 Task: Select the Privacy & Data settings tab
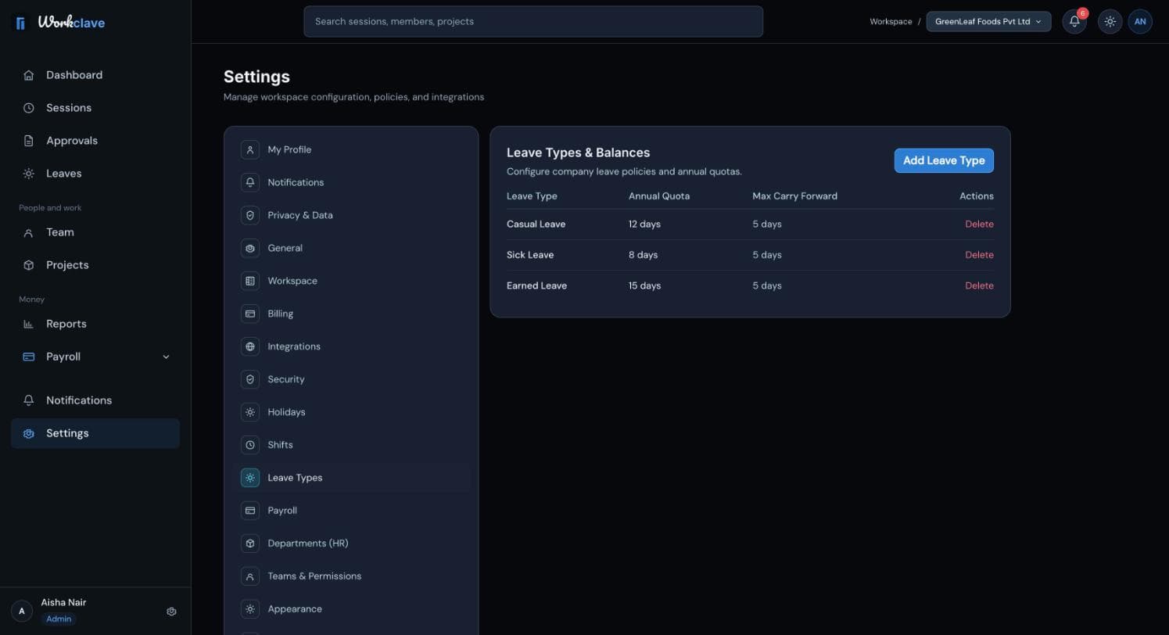pos(352,215)
